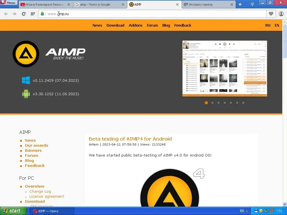Open Beta testing of AIMP4 article title
The image size is (287, 215).
[x=130, y=139]
